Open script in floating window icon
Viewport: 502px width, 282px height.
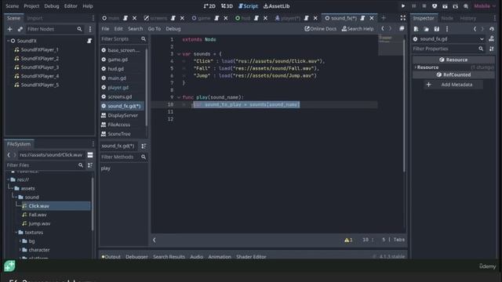(402, 29)
